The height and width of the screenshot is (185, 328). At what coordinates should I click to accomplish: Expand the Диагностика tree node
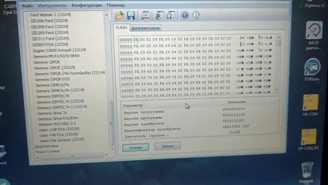pos(47,146)
